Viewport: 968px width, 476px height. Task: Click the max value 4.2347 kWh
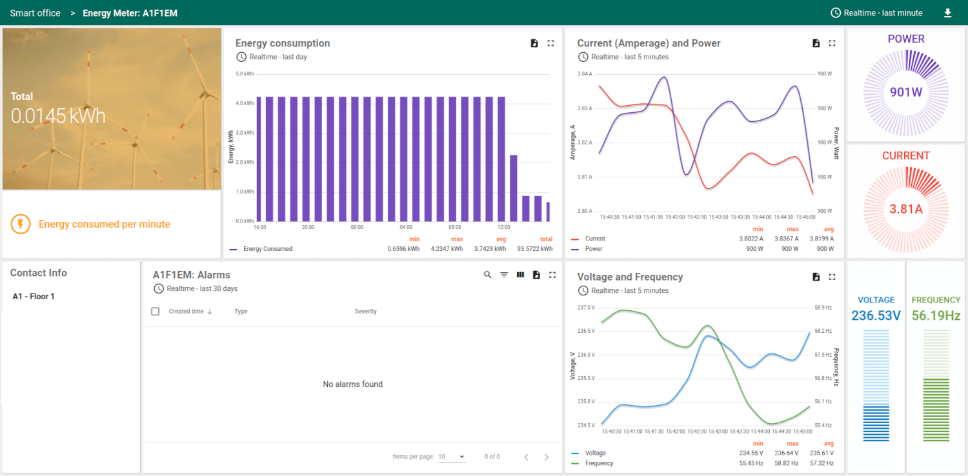[x=447, y=249]
